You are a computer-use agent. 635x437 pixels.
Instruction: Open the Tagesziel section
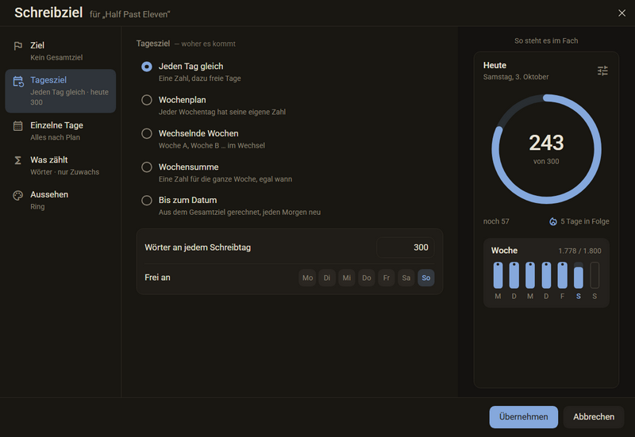click(60, 91)
